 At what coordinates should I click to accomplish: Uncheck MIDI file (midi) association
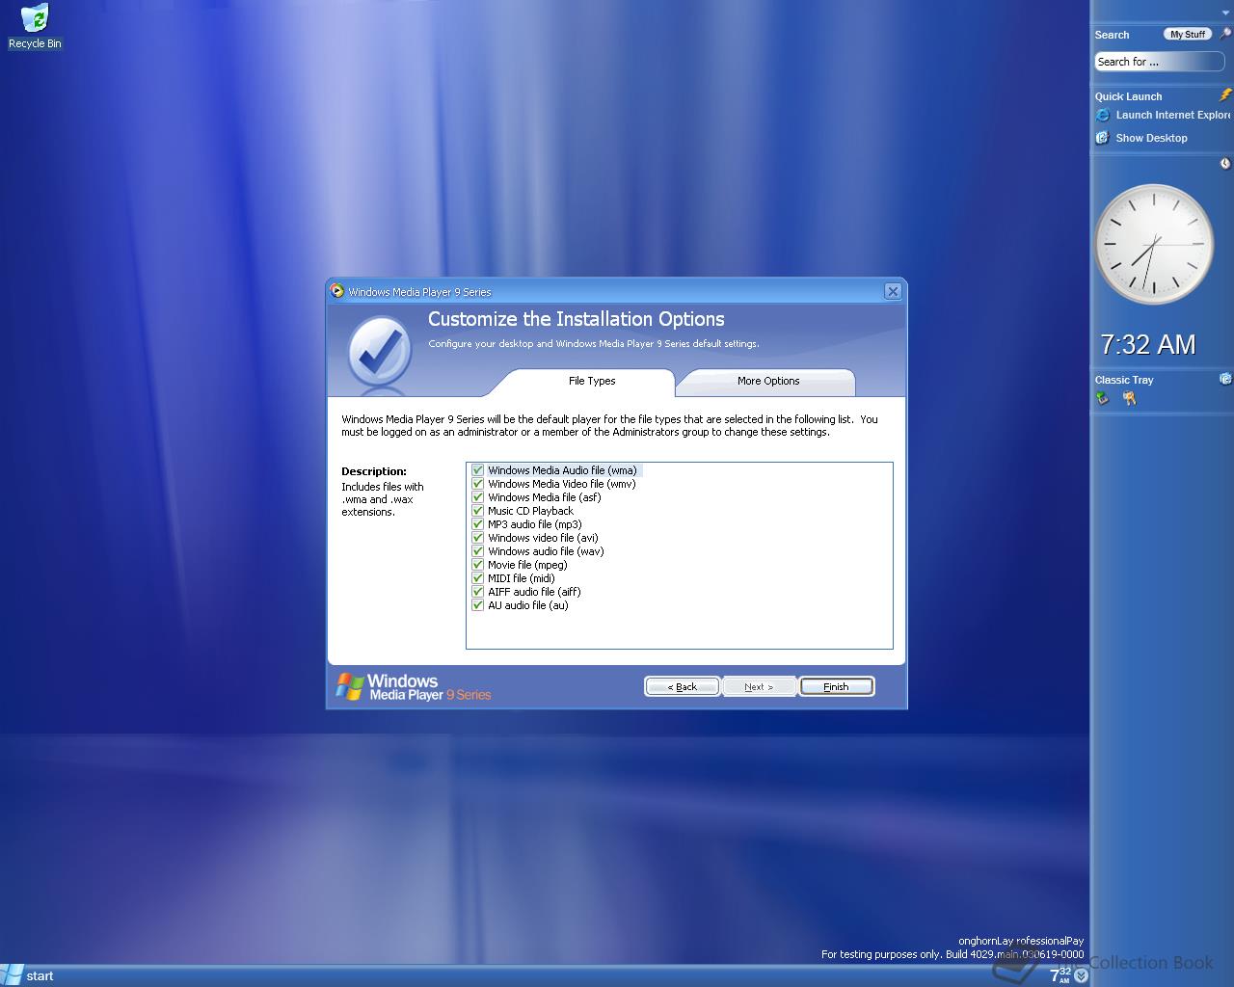478,577
